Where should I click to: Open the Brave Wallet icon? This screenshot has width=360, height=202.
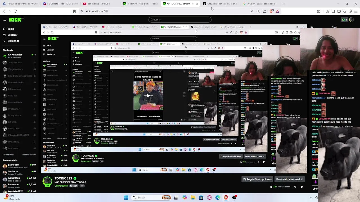click(x=339, y=11)
